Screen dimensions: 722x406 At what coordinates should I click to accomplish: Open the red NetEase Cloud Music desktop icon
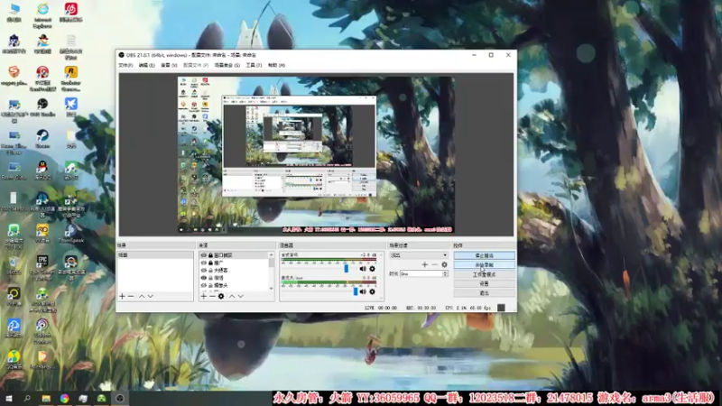[71, 12]
